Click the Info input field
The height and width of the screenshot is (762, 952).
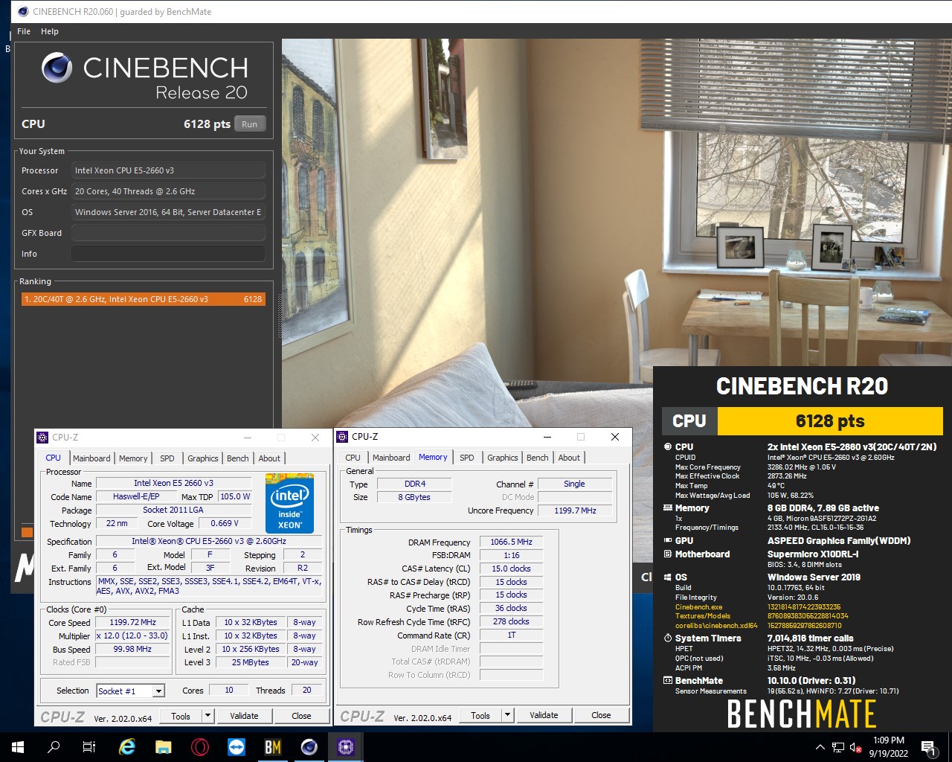click(x=168, y=254)
